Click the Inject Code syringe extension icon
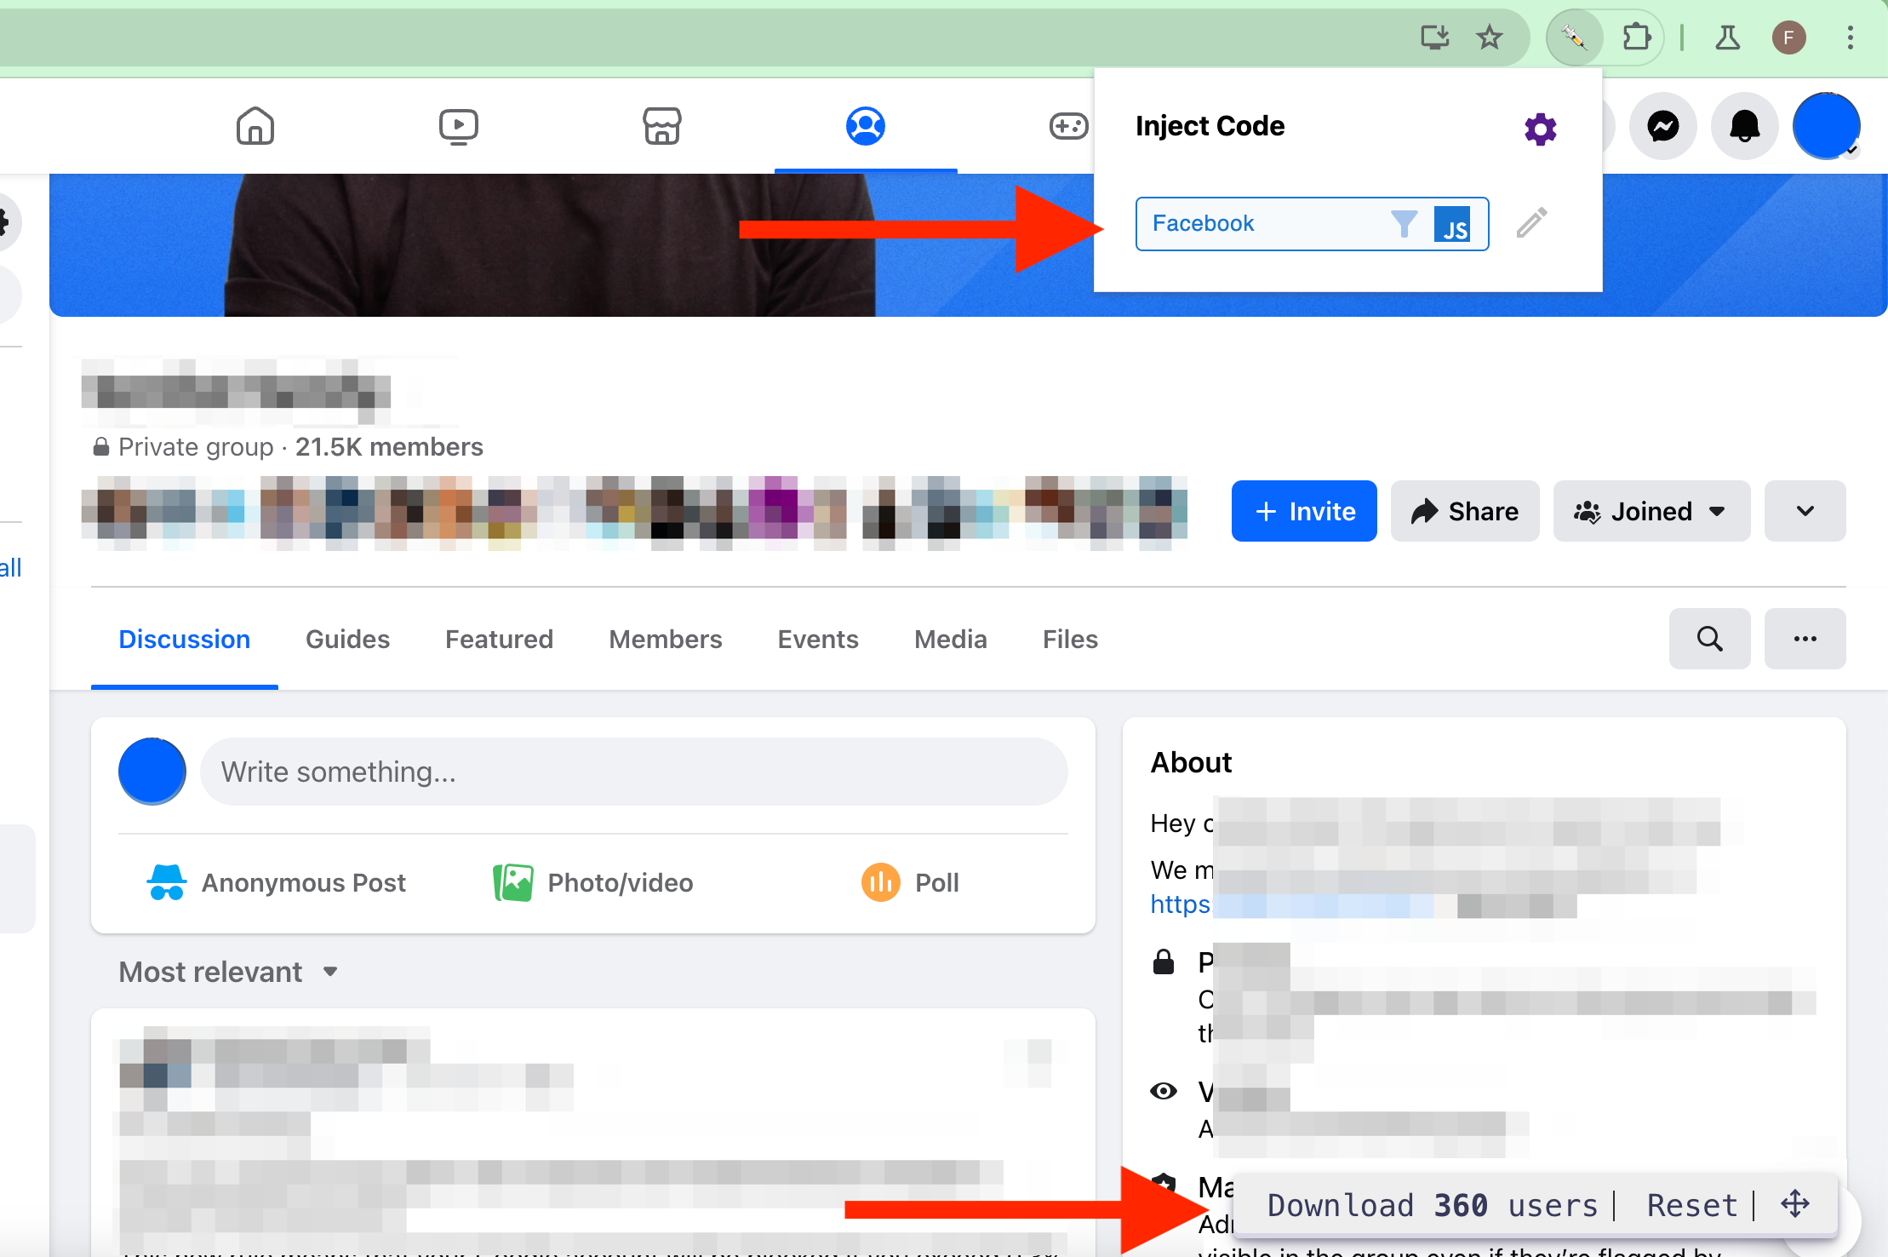The image size is (1888, 1257). (x=1574, y=37)
